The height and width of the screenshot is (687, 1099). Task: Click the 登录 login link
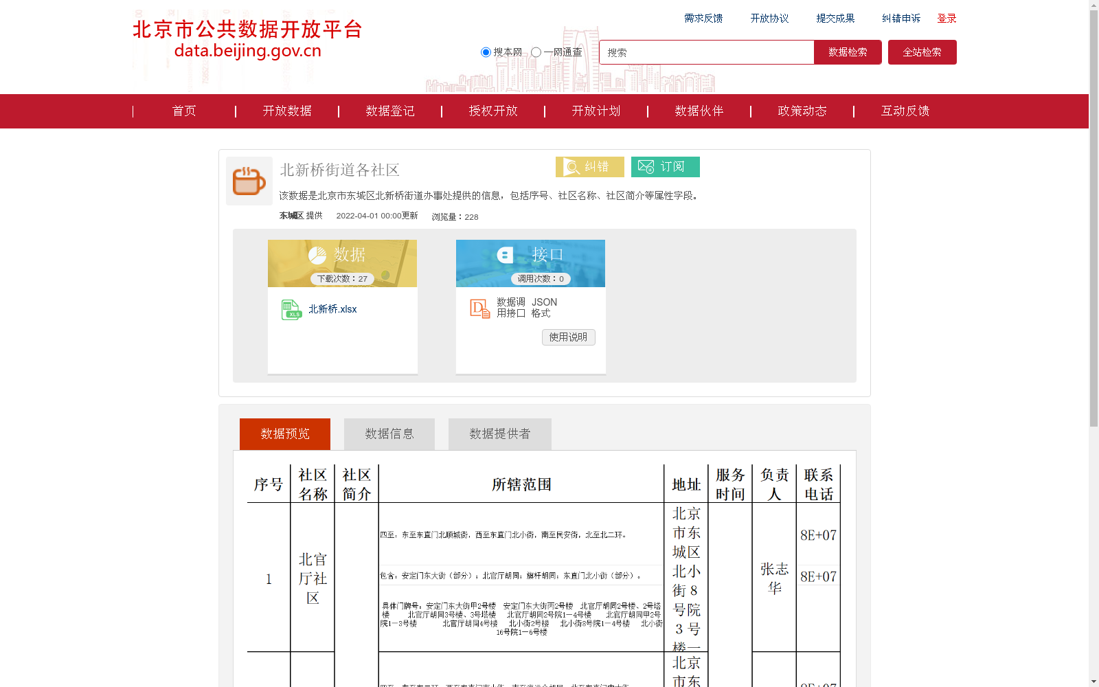coord(947,19)
